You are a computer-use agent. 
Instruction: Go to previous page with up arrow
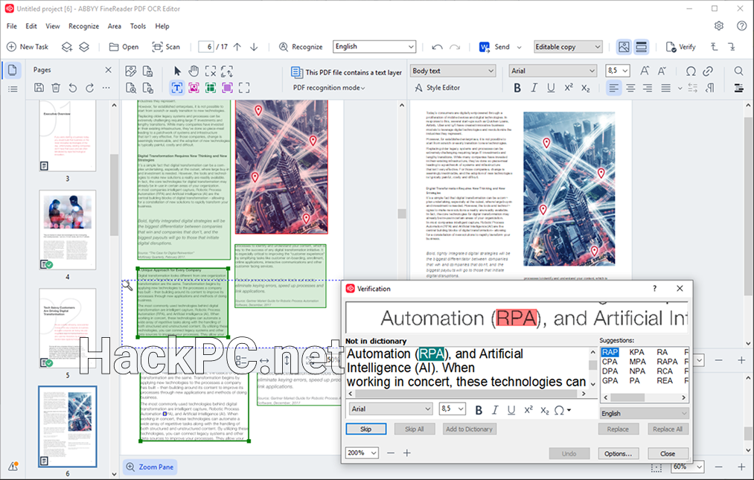[237, 47]
